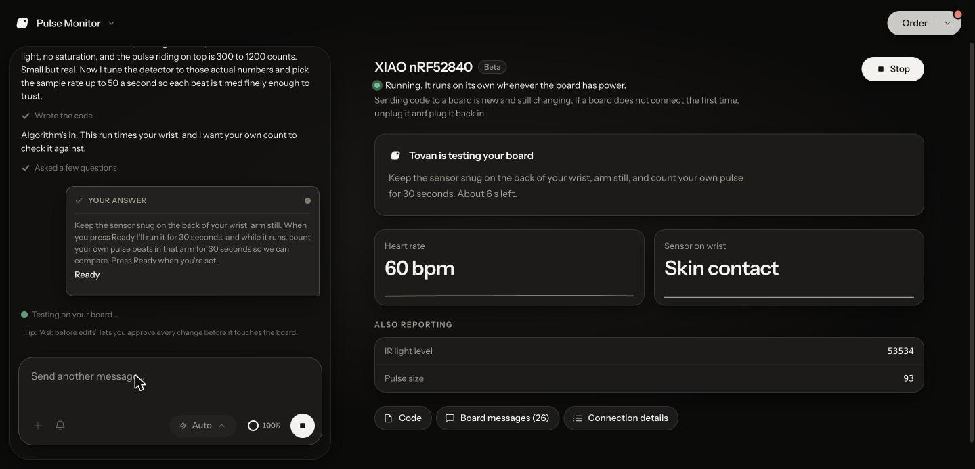Click the Pulse size value 93
This screenshot has height=469, width=975.
pos(909,378)
